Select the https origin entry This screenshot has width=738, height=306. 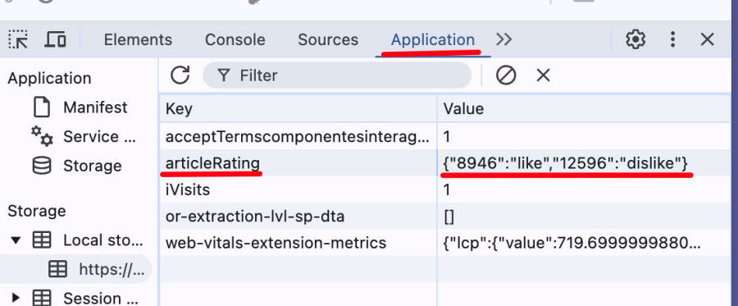[x=112, y=269]
